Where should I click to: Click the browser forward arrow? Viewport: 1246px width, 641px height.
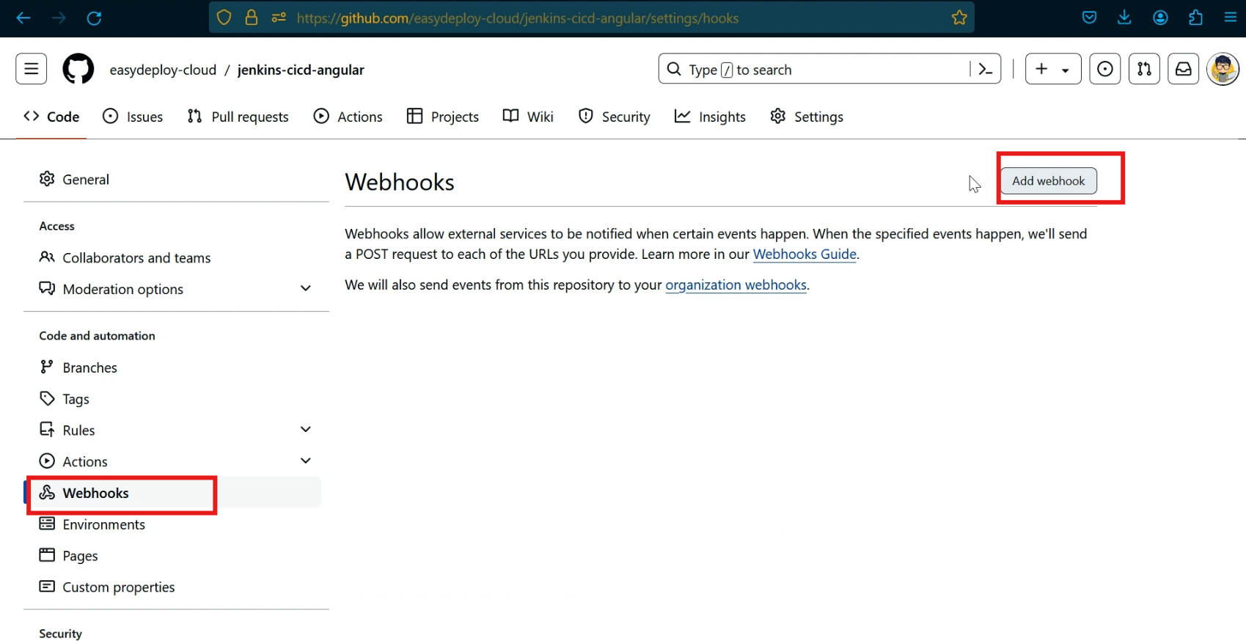pyautogui.click(x=59, y=18)
